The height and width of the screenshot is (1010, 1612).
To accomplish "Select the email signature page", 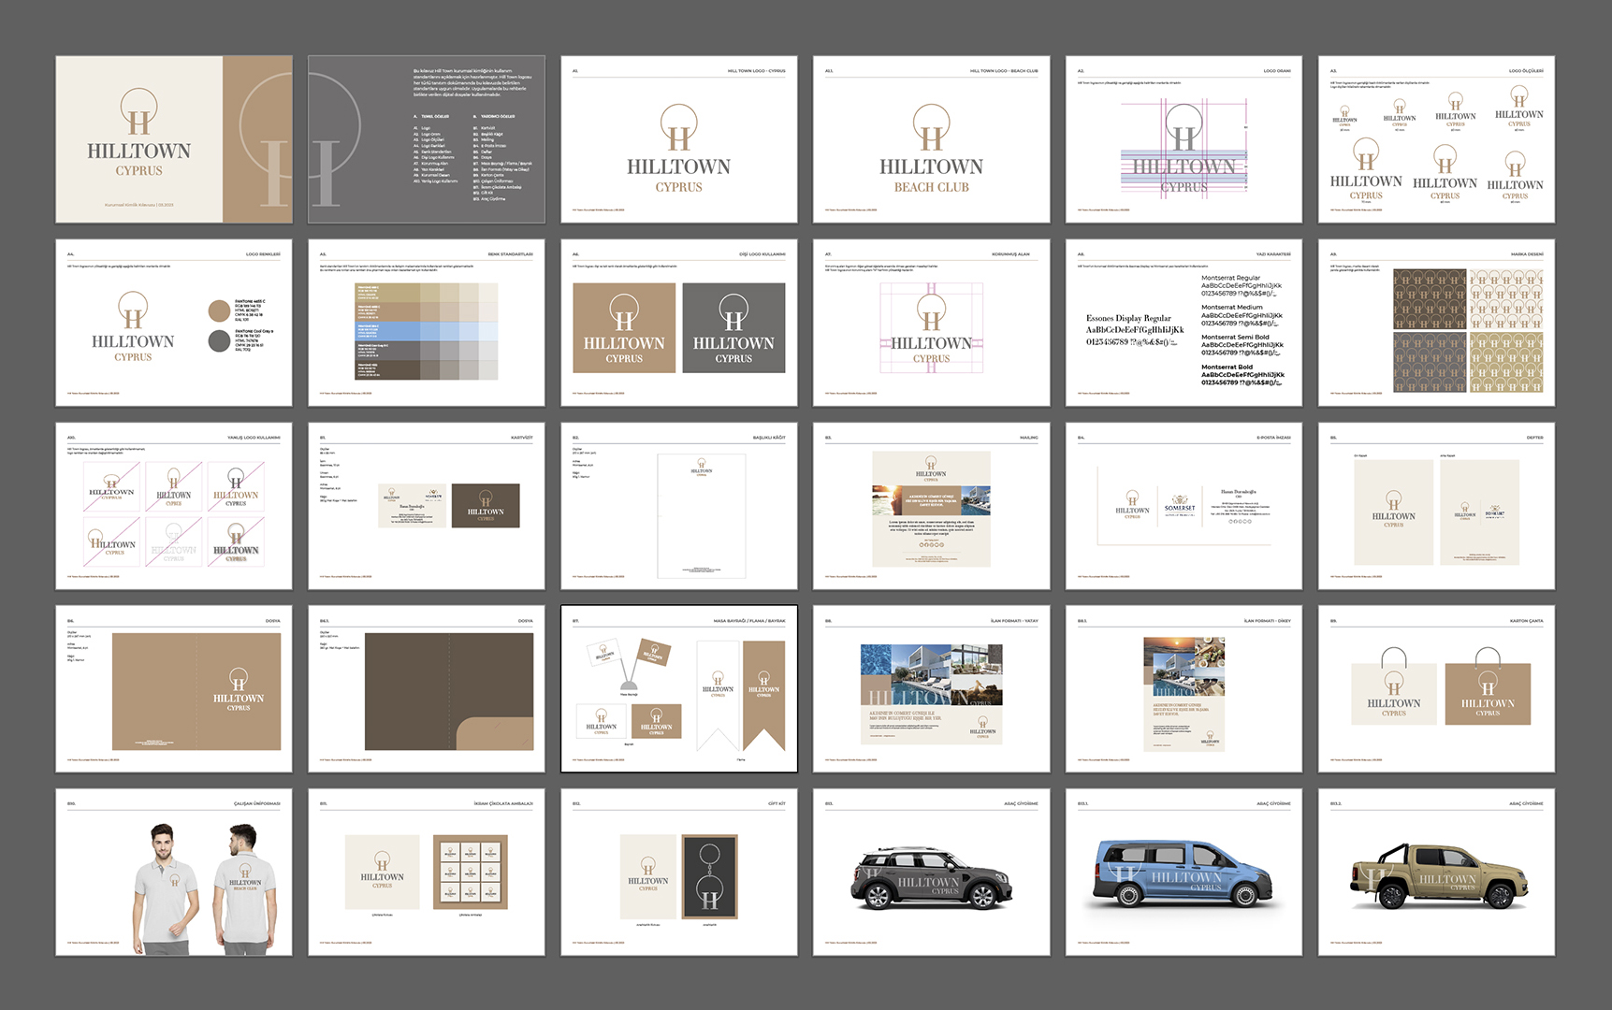I will pyautogui.click(x=1184, y=506).
